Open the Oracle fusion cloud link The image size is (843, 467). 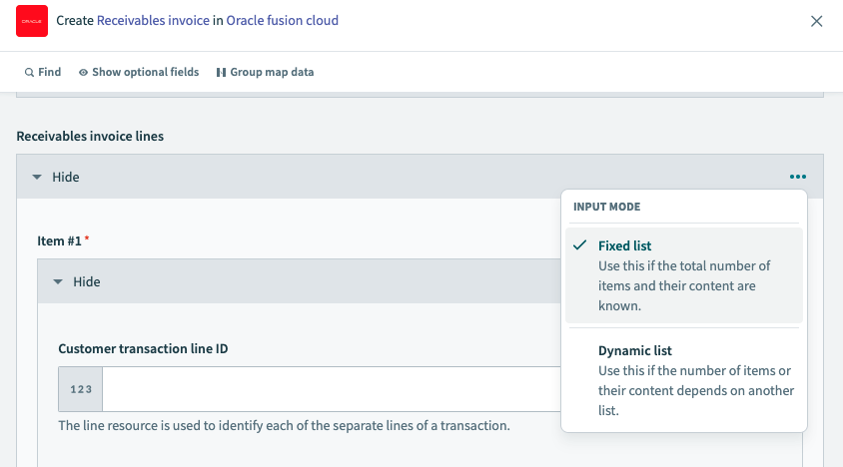tap(282, 20)
